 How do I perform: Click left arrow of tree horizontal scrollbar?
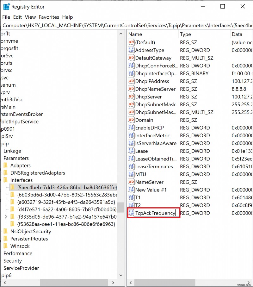(4, 283)
